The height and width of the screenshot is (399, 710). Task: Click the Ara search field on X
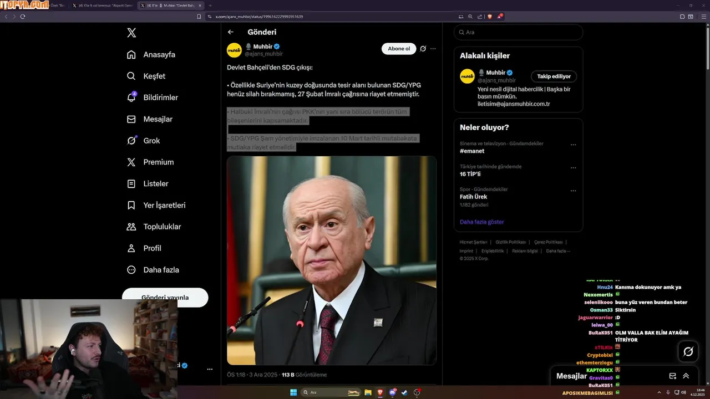519,32
